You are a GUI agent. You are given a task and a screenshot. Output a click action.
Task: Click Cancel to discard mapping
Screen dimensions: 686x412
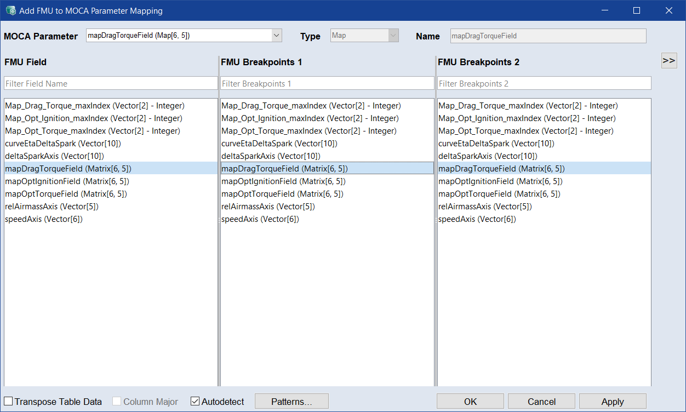coord(541,402)
